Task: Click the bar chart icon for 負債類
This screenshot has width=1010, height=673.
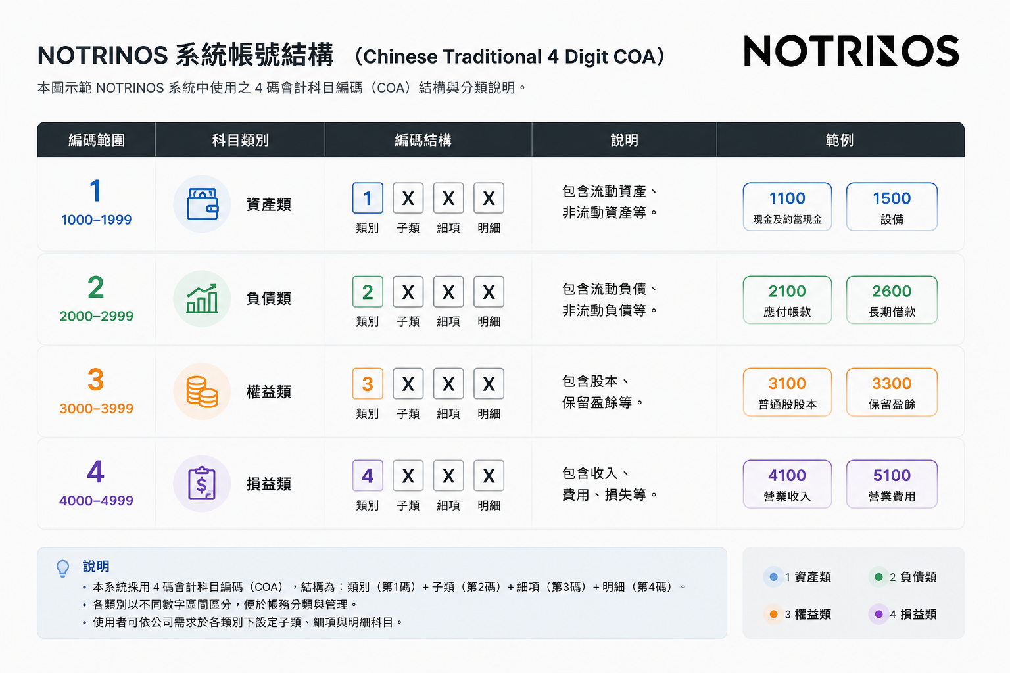Action: point(202,298)
